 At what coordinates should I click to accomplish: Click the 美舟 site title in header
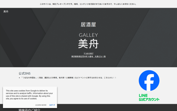pyautogui.click(x=6, y=12)
